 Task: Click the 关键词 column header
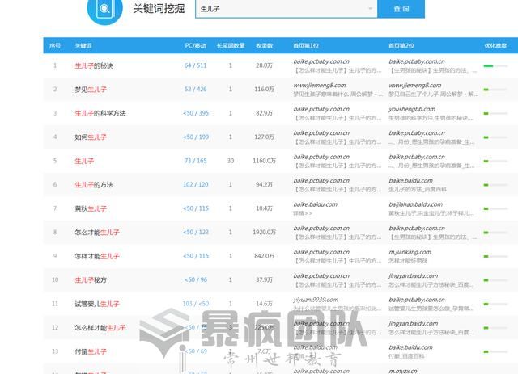point(83,45)
